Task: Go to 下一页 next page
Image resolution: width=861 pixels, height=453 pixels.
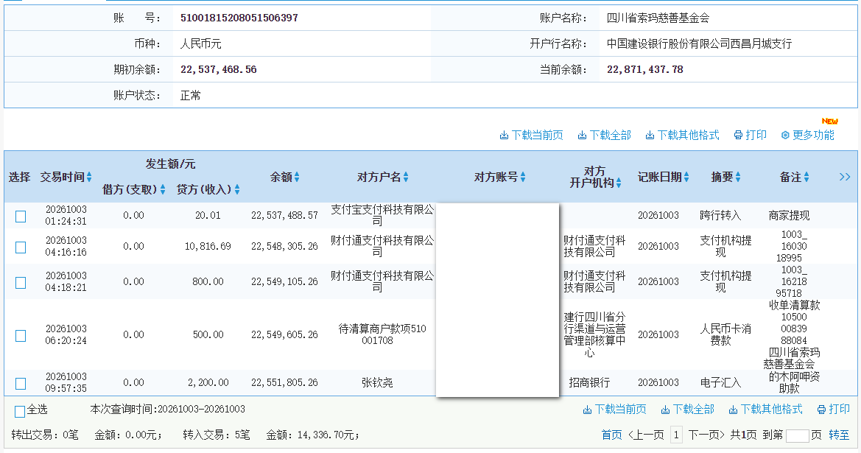Action: coord(707,435)
